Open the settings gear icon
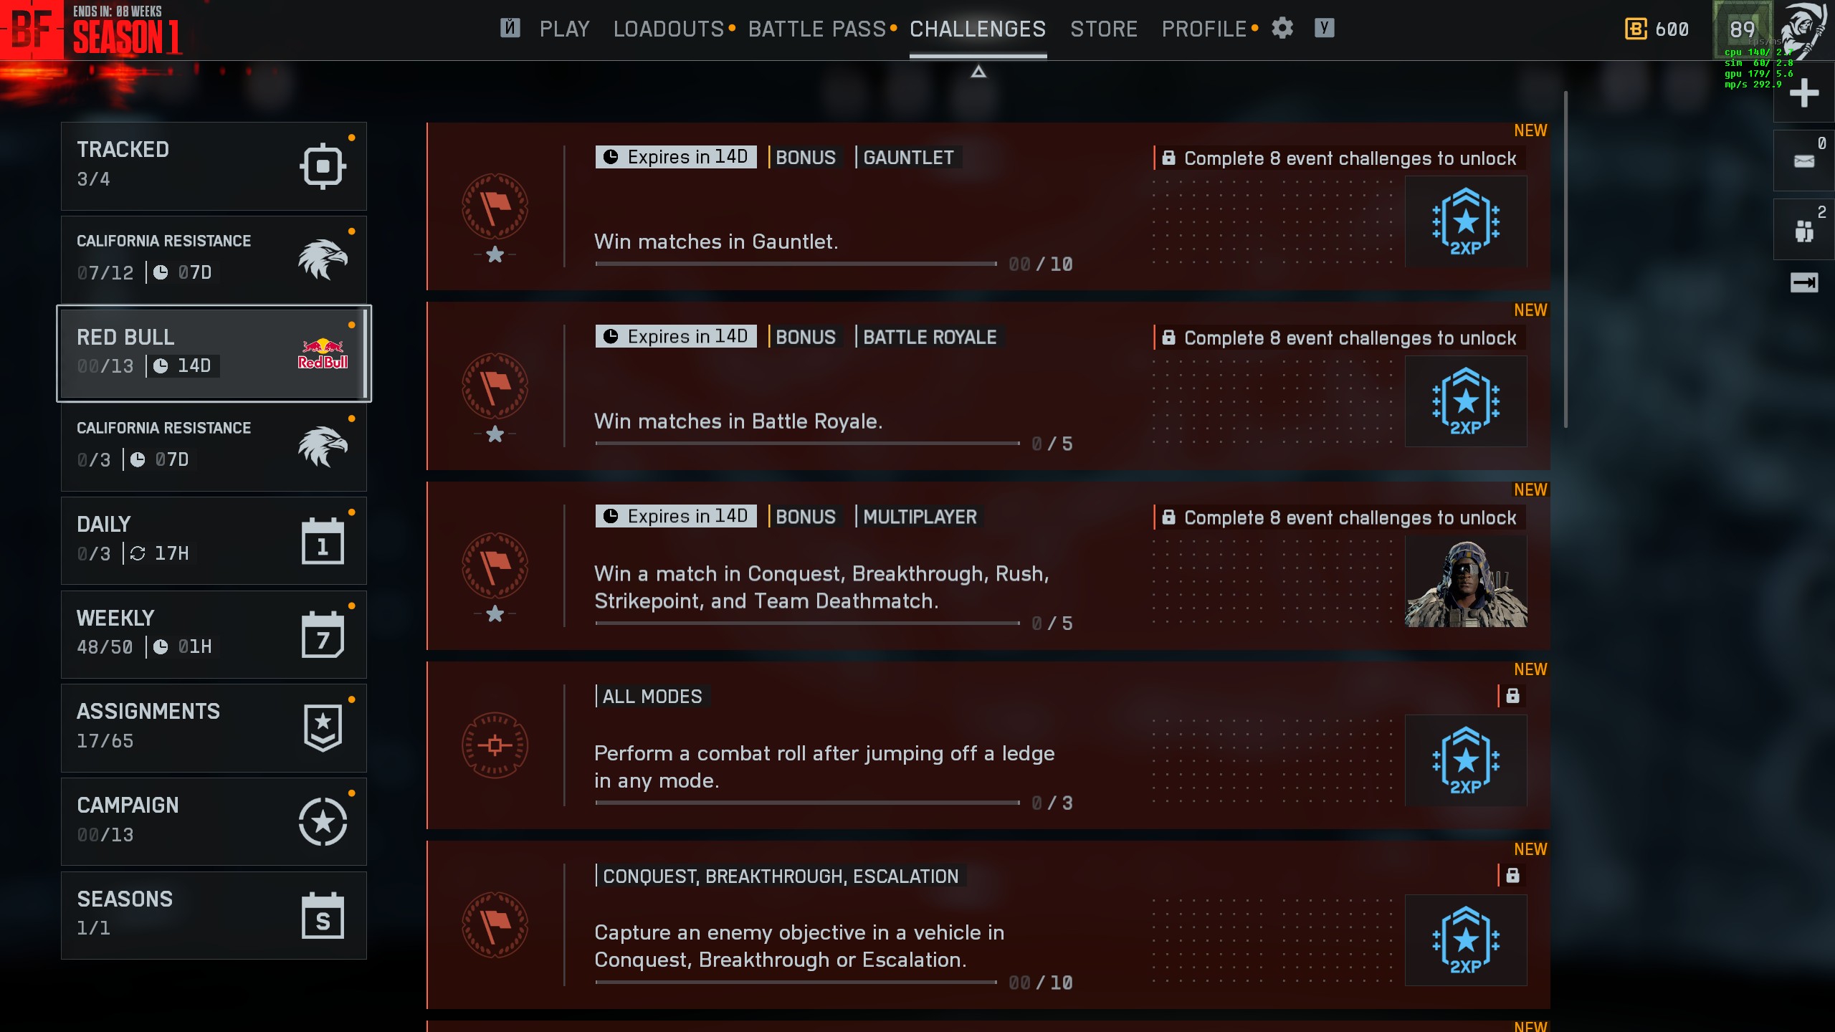 1282,29
